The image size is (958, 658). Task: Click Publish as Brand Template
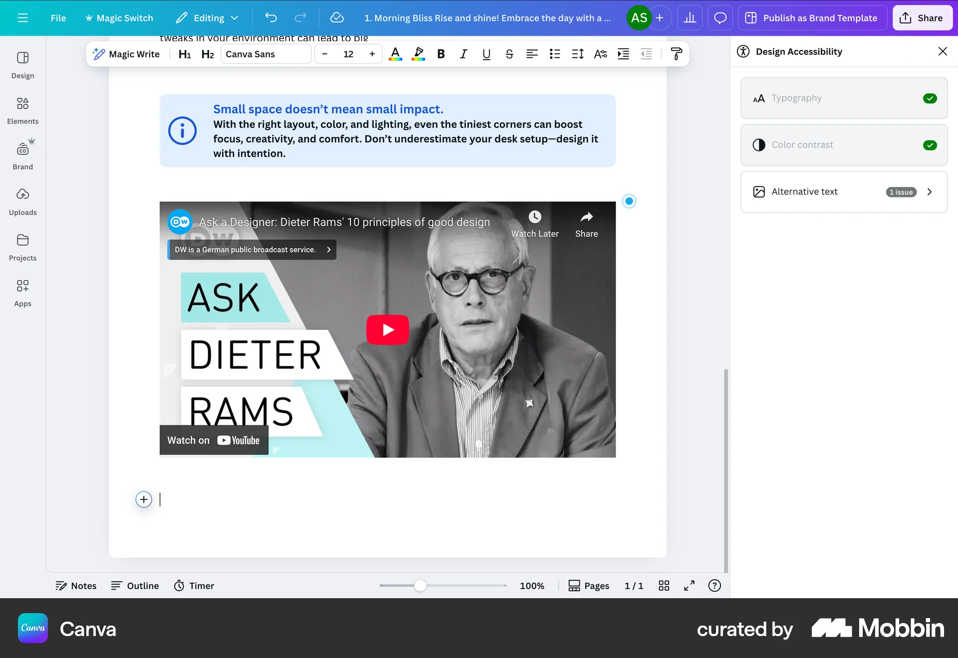(x=812, y=18)
